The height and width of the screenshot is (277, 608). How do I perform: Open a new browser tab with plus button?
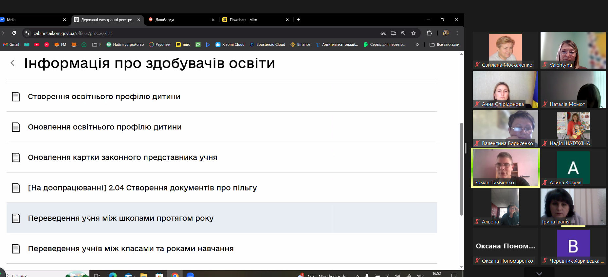click(x=299, y=20)
